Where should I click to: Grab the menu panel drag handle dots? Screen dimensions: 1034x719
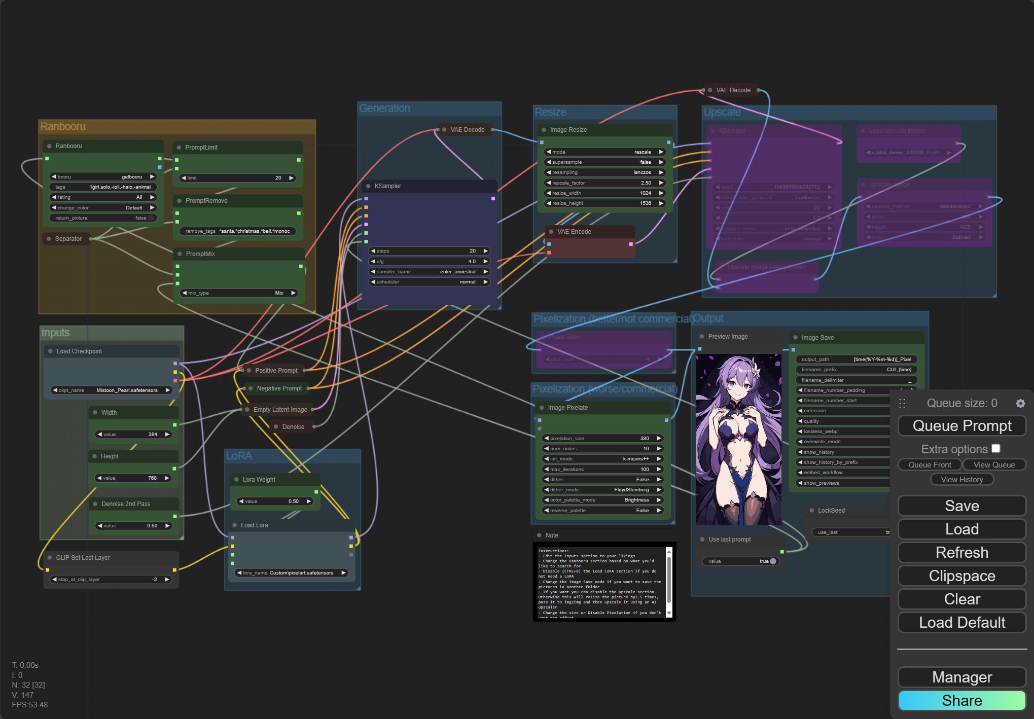click(x=902, y=403)
